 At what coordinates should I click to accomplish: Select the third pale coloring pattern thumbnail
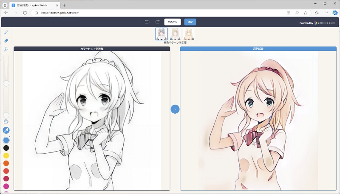[x=189, y=34]
